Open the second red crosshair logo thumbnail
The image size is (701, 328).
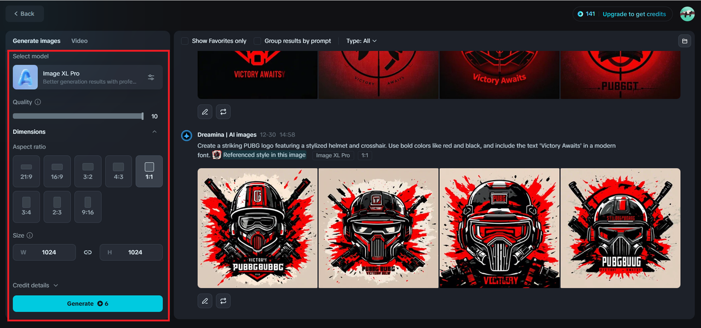click(x=378, y=74)
